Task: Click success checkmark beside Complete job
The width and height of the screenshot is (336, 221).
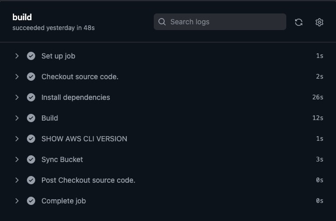Action: (x=31, y=201)
